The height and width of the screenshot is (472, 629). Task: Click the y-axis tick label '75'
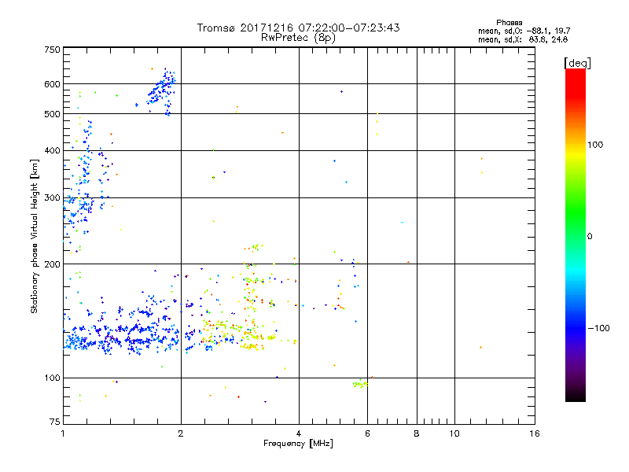tap(55, 422)
